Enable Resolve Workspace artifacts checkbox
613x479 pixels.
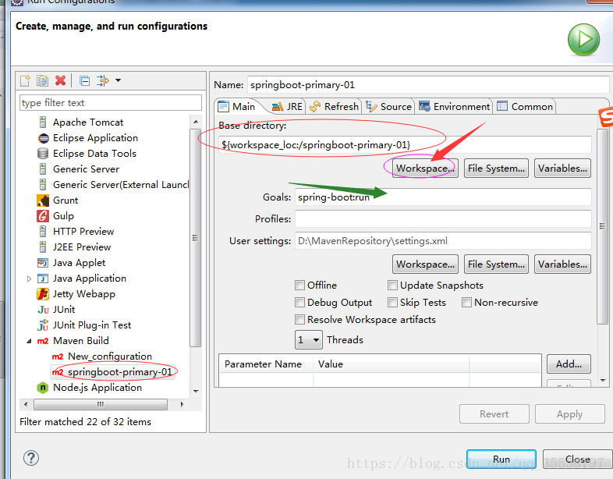[299, 320]
